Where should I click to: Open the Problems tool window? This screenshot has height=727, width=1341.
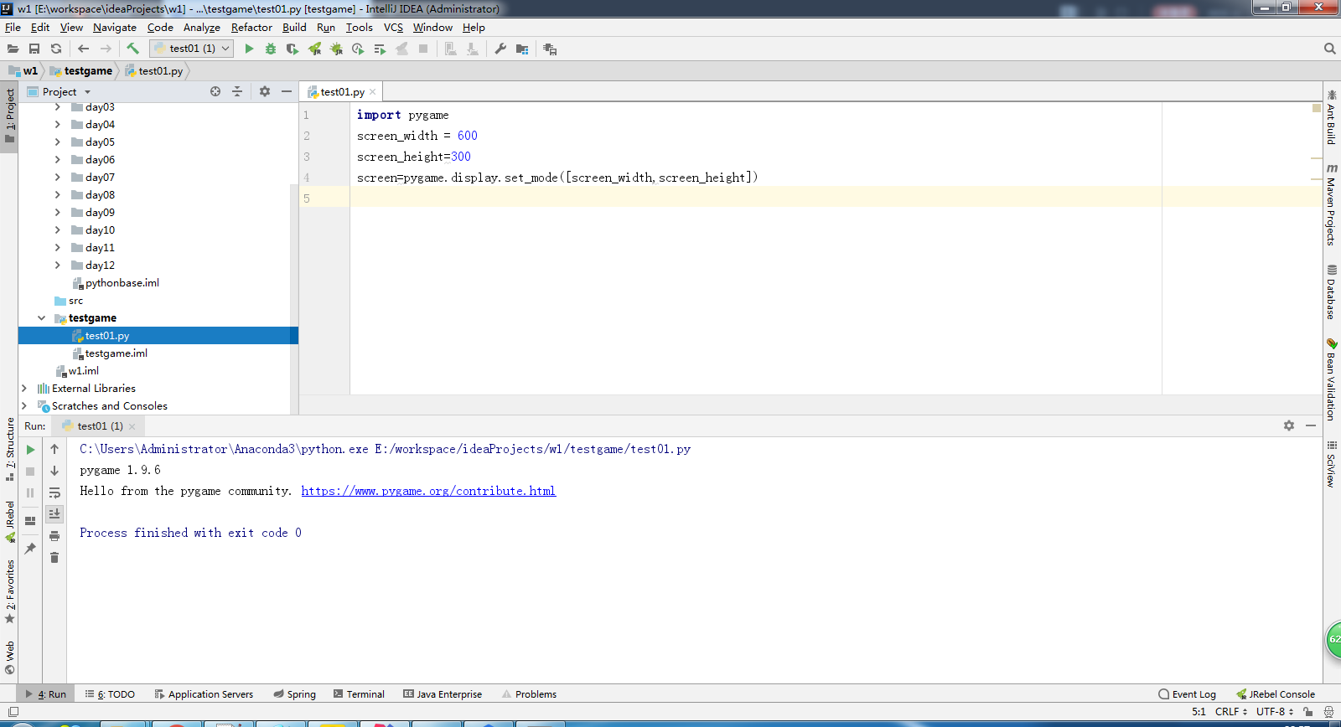click(529, 694)
